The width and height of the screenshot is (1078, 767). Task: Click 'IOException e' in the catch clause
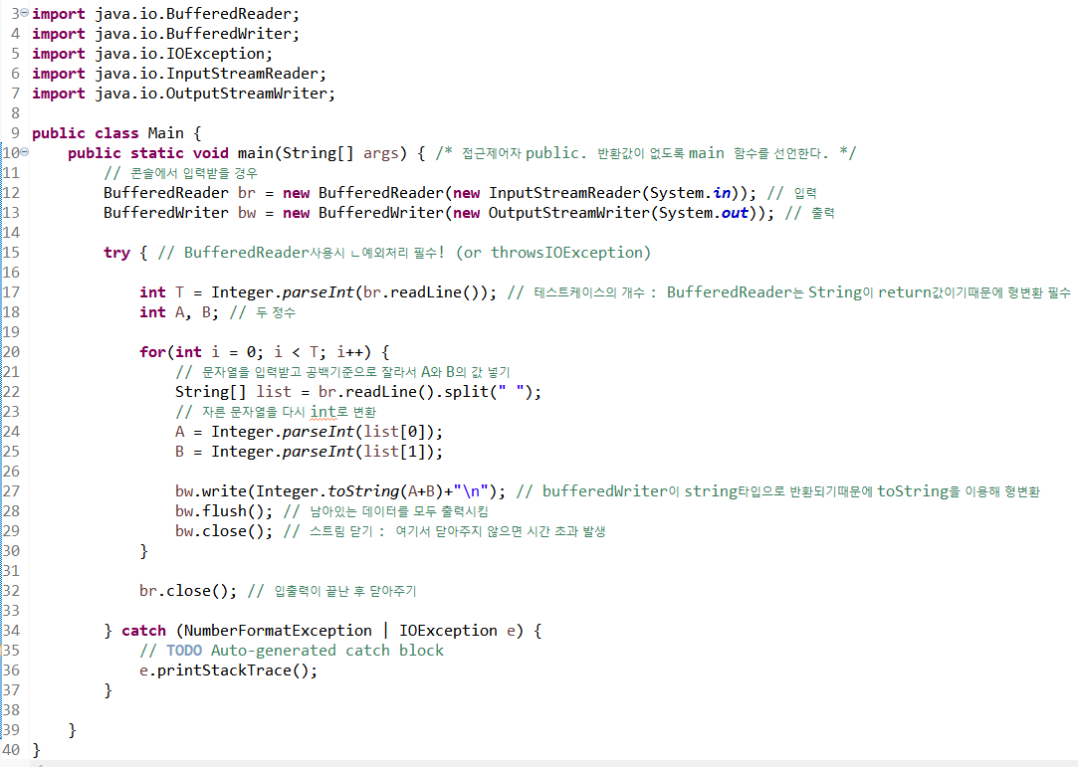point(457,631)
